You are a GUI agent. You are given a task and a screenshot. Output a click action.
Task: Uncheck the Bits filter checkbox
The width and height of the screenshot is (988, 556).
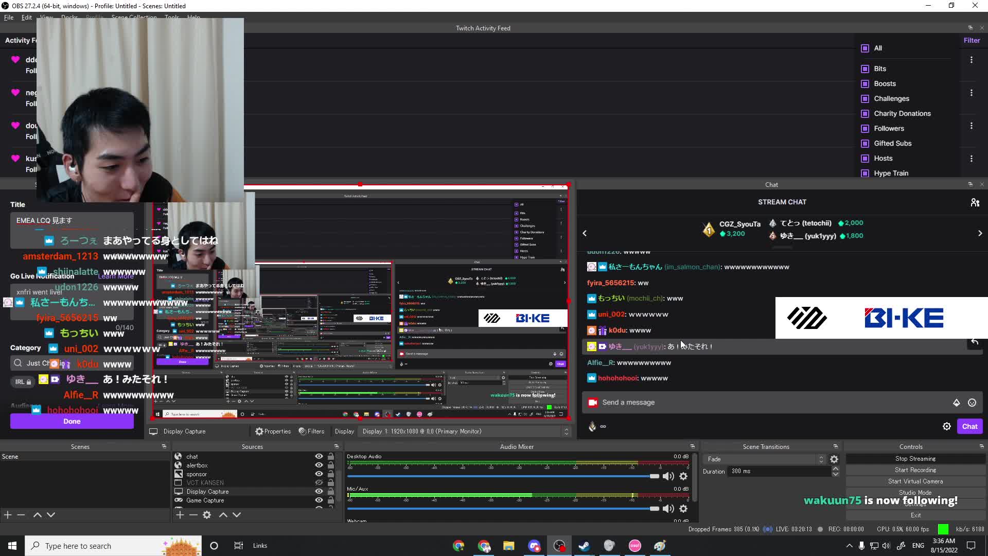865,69
